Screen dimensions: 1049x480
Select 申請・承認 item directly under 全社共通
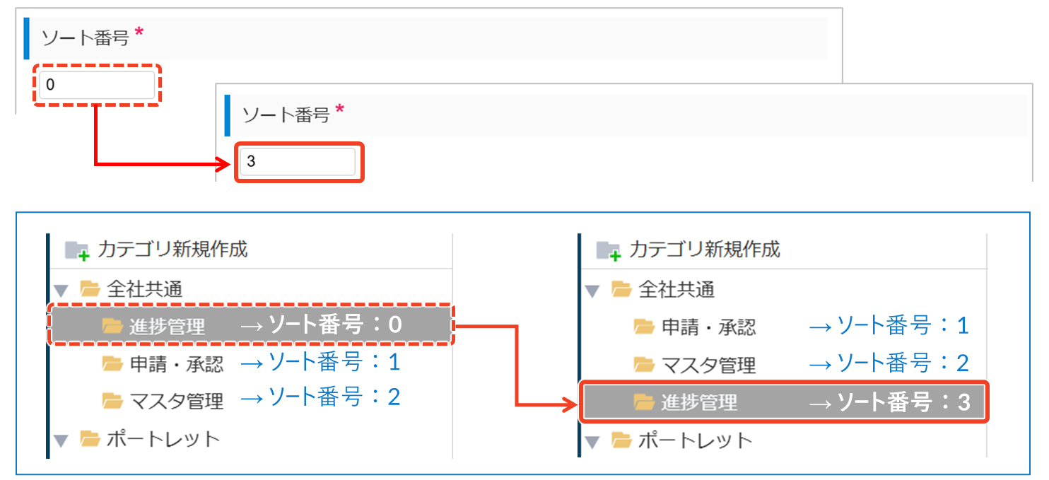(x=708, y=327)
